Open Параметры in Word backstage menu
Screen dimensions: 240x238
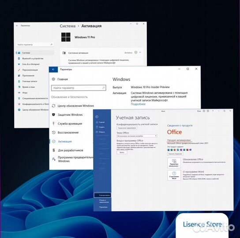coord(103,207)
